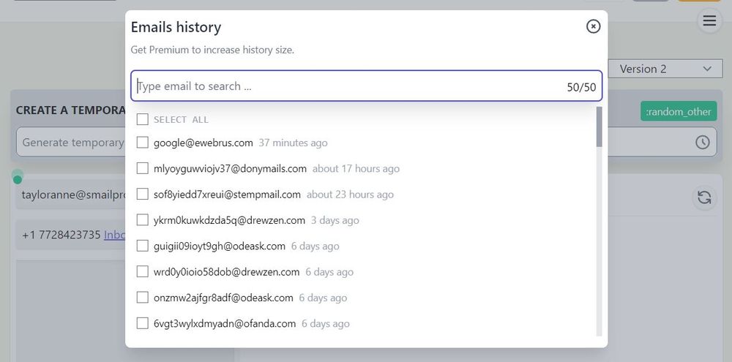732x362 pixels.
Task: Toggle checkbox for ykrm0kuwkdzda5q@drewzen.com
Action: pos(143,219)
